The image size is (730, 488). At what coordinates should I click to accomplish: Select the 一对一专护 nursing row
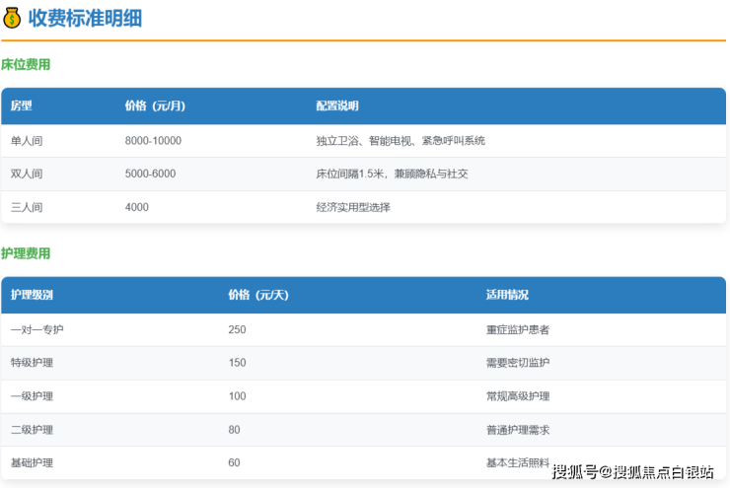(36, 329)
